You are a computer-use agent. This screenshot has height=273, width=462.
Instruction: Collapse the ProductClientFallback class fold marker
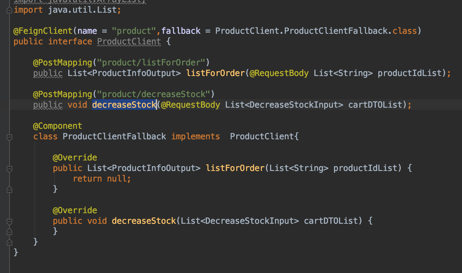[x=9, y=137]
